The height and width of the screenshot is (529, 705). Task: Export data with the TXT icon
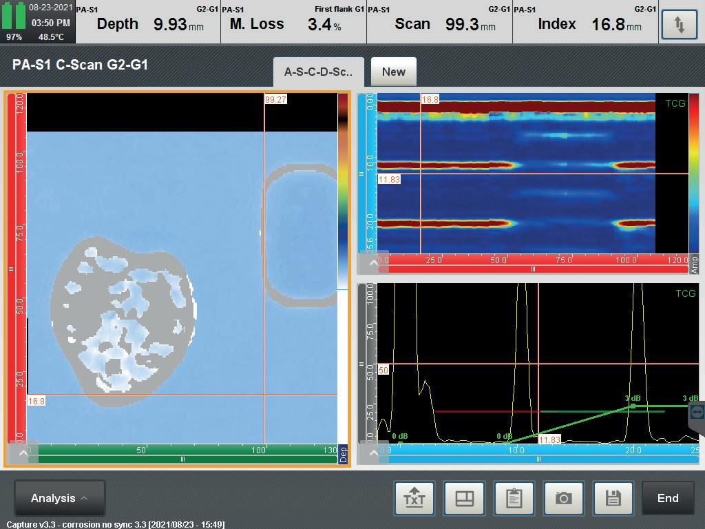tap(414, 498)
